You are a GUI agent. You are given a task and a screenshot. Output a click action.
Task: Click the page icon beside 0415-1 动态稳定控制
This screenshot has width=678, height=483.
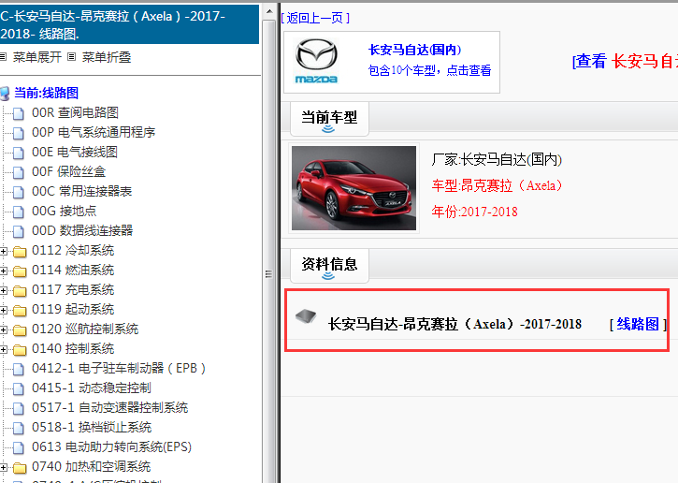[18, 388]
